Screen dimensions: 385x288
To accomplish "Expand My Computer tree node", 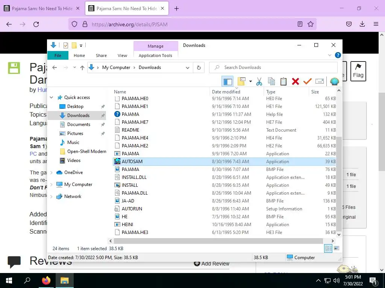I will tap(51, 184).
